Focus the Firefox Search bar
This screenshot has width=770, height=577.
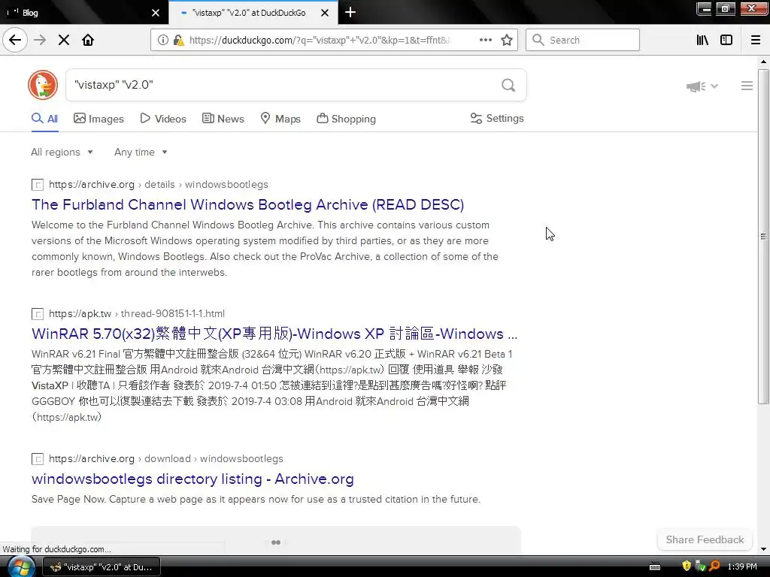coord(583,40)
